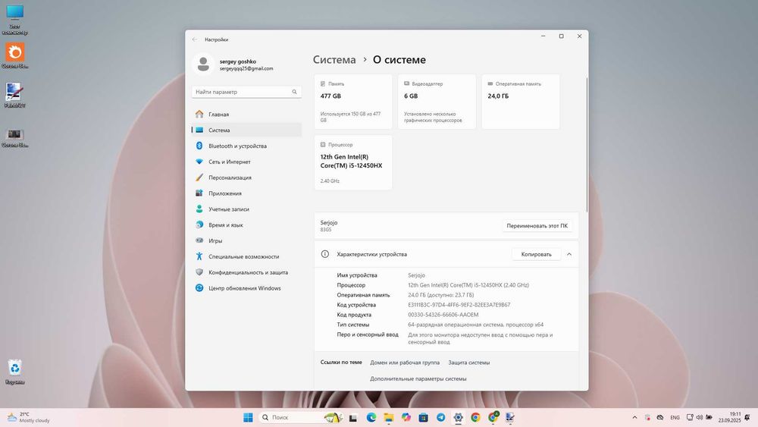This screenshot has height=427, width=758.
Task: Open Chrome with the profile badge in taskbar
Action: point(493,417)
